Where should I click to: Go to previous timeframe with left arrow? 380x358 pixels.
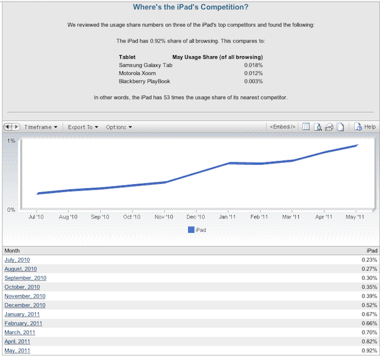tap(8, 127)
